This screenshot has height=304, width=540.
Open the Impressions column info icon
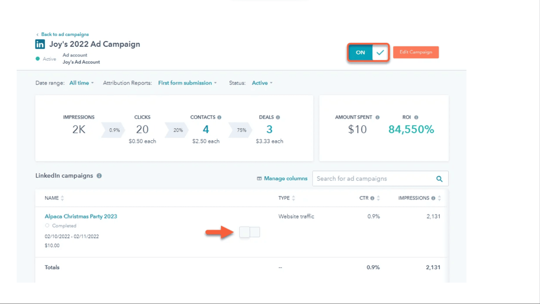[x=433, y=198]
